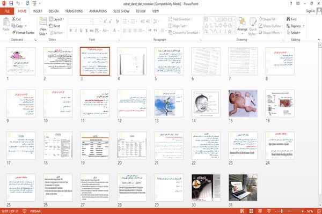This screenshot has width=322, height=214.
Task: Convert to SmartArt
Action: pyautogui.click(x=184, y=33)
